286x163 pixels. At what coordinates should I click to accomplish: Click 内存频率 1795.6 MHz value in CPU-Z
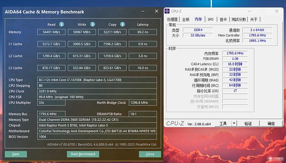click(x=235, y=53)
